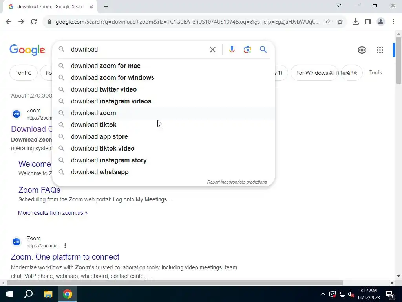This screenshot has width=402, height=302.
Task: Open the tab search dropdown arrow
Action: tap(339, 6)
